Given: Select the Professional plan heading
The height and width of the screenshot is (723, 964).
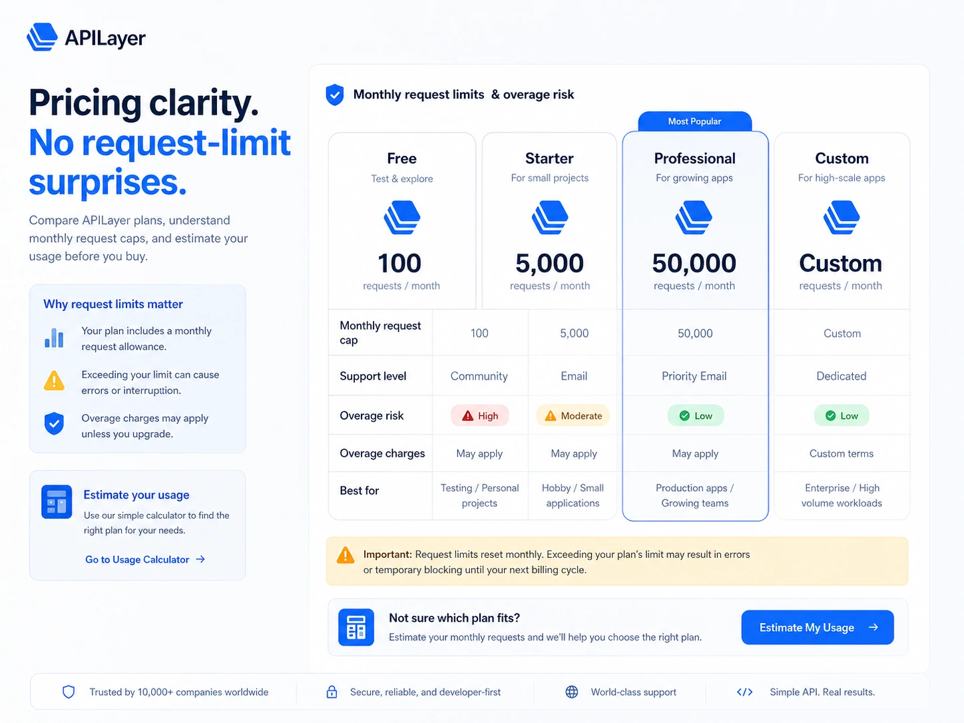Looking at the screenshot, I should [695, 158].
